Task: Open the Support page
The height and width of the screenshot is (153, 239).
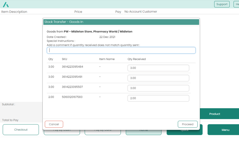Action: tap(222, 4)
